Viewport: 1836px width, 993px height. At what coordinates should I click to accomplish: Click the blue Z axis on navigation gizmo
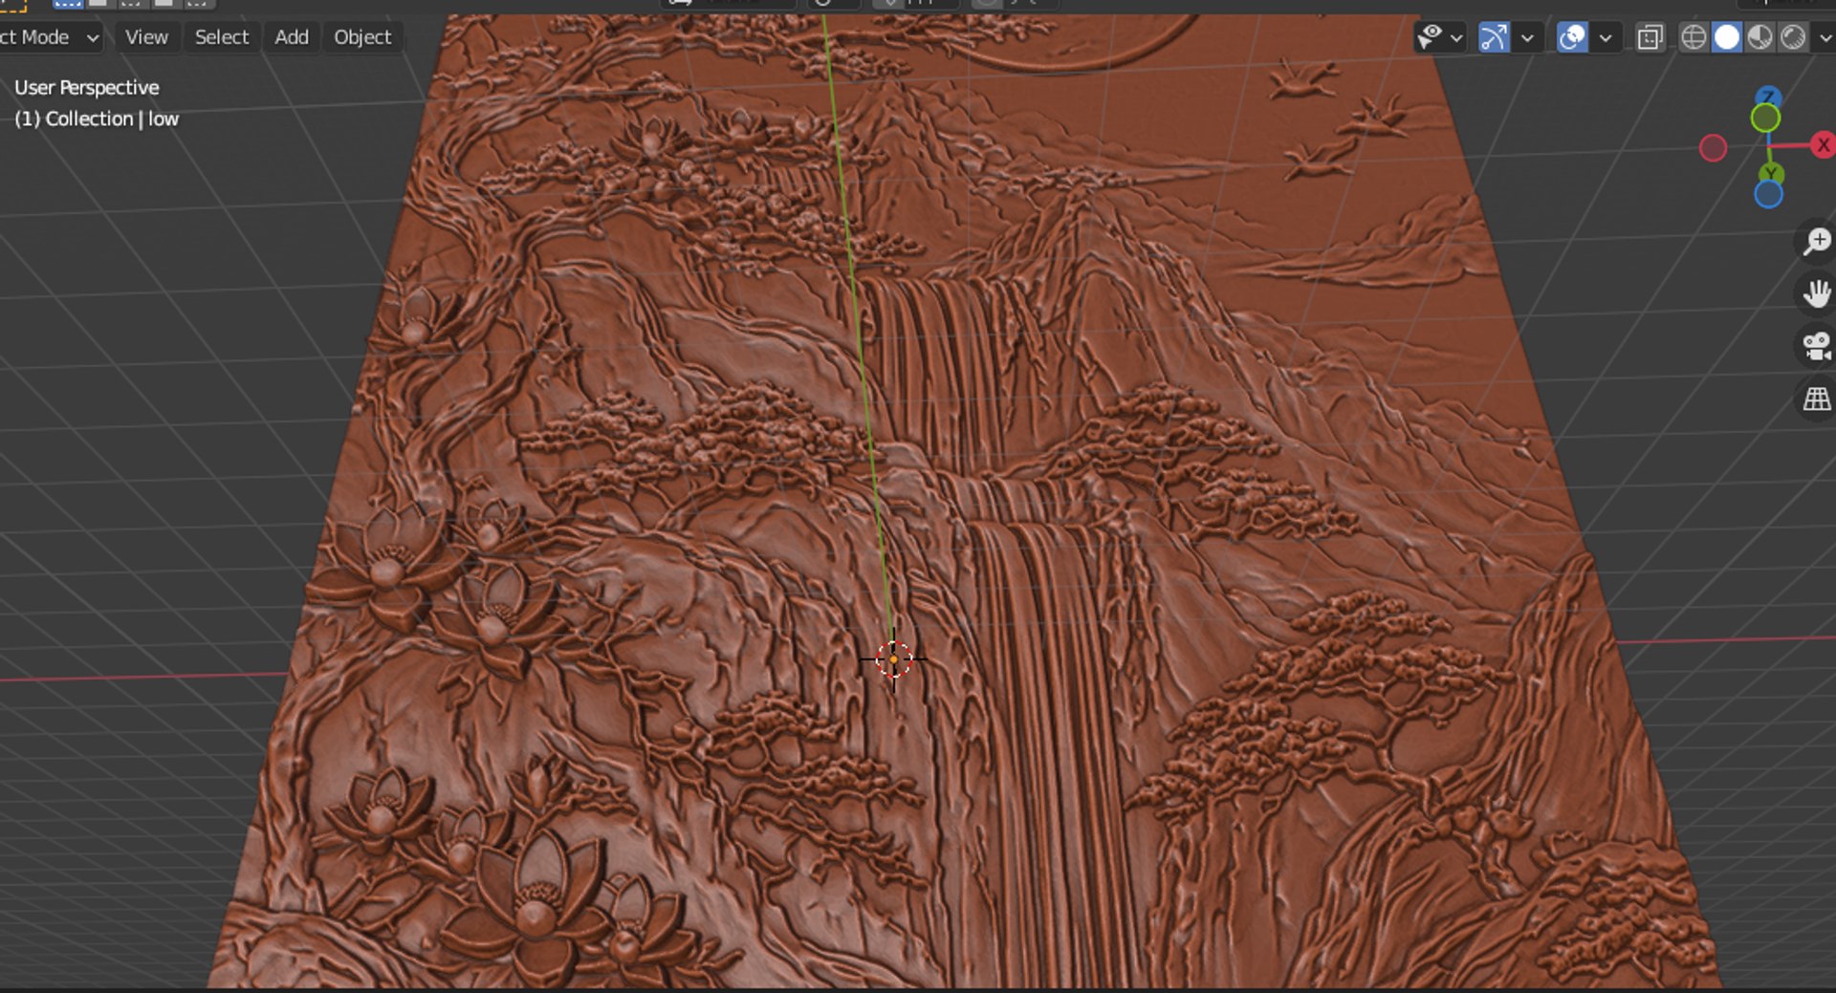(1768, 96)
